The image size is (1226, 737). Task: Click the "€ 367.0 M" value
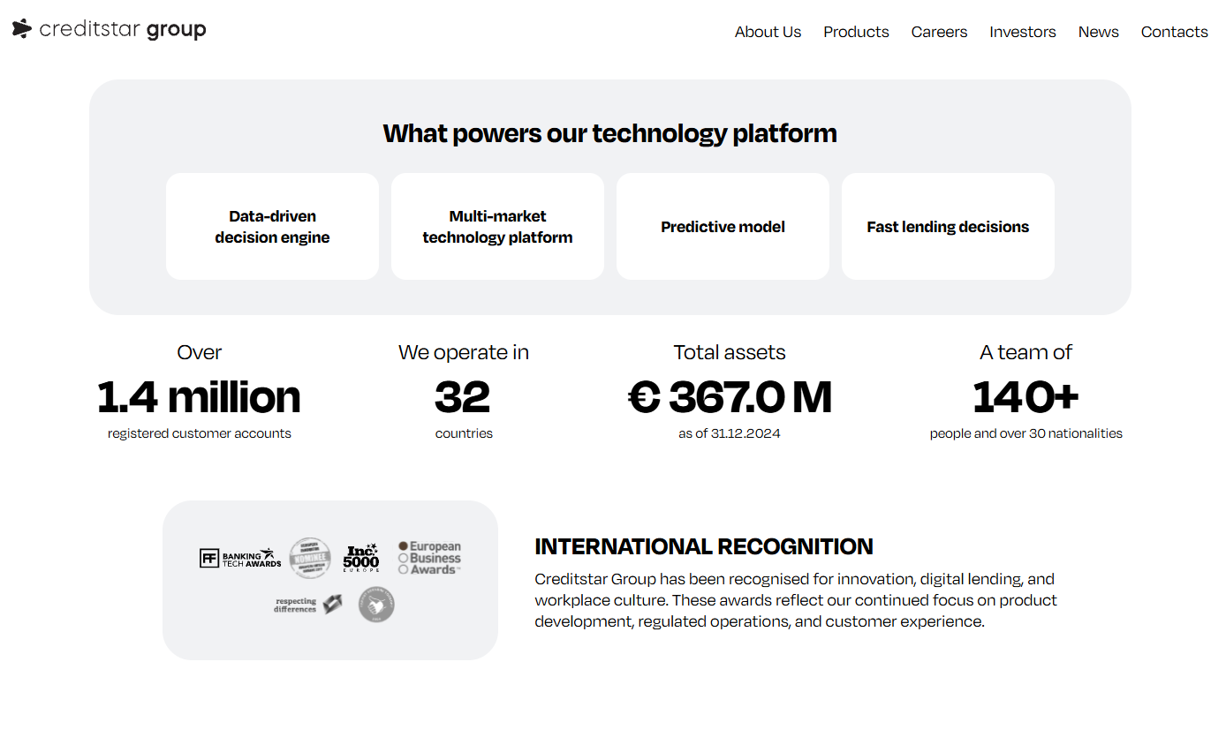point(730,396)
